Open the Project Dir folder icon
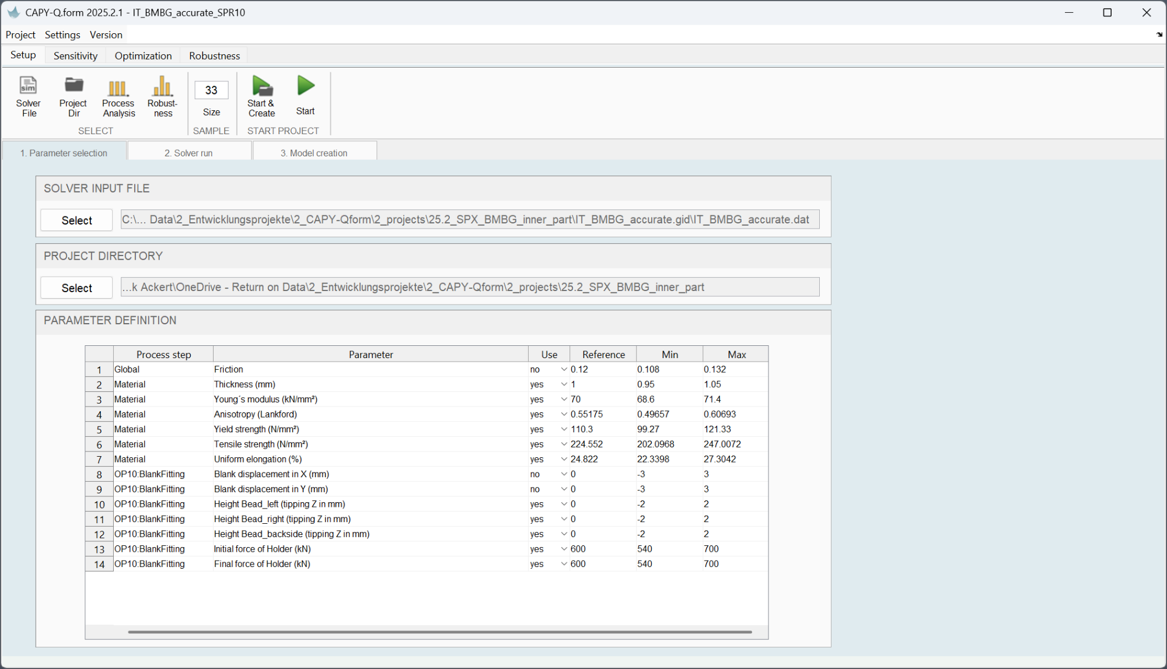 74,85
